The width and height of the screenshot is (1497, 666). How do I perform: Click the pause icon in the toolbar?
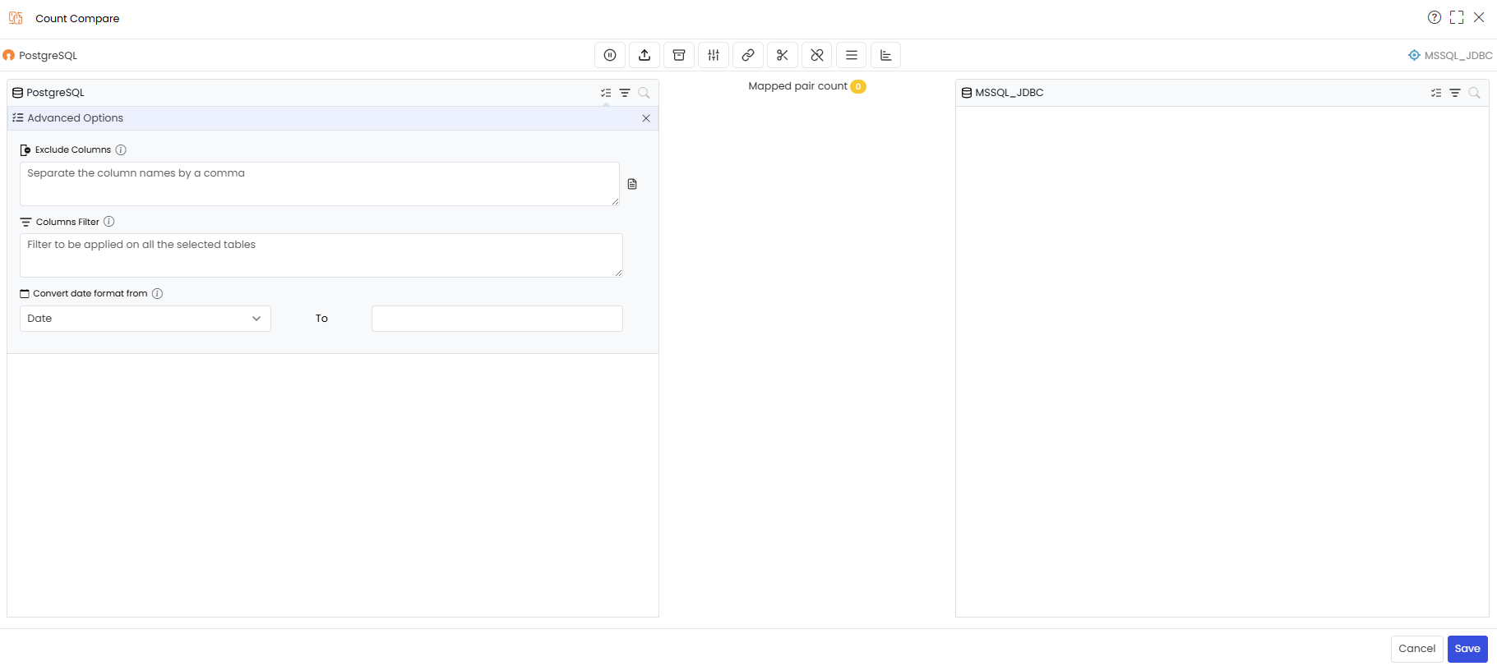click(610, 55)
